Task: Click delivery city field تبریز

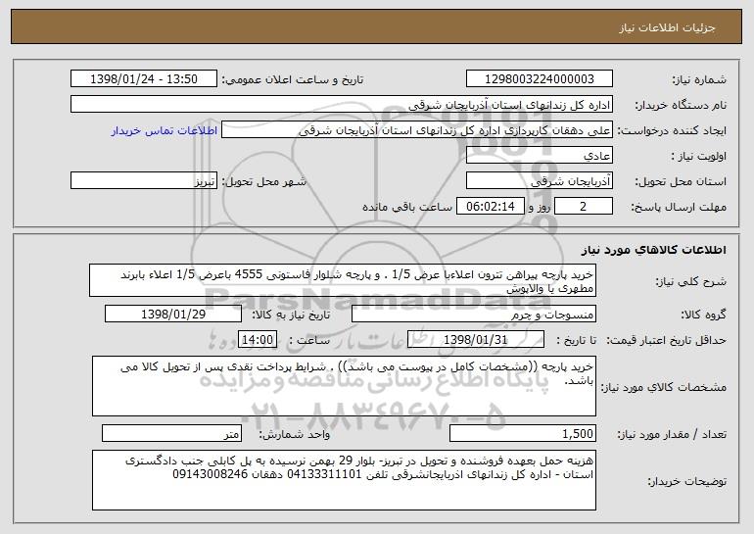Action: 144,181
